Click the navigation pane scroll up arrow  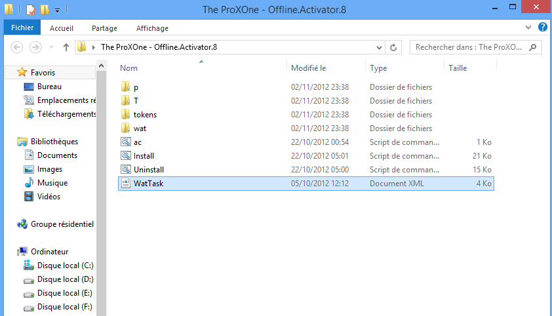[x=101, y=66]
